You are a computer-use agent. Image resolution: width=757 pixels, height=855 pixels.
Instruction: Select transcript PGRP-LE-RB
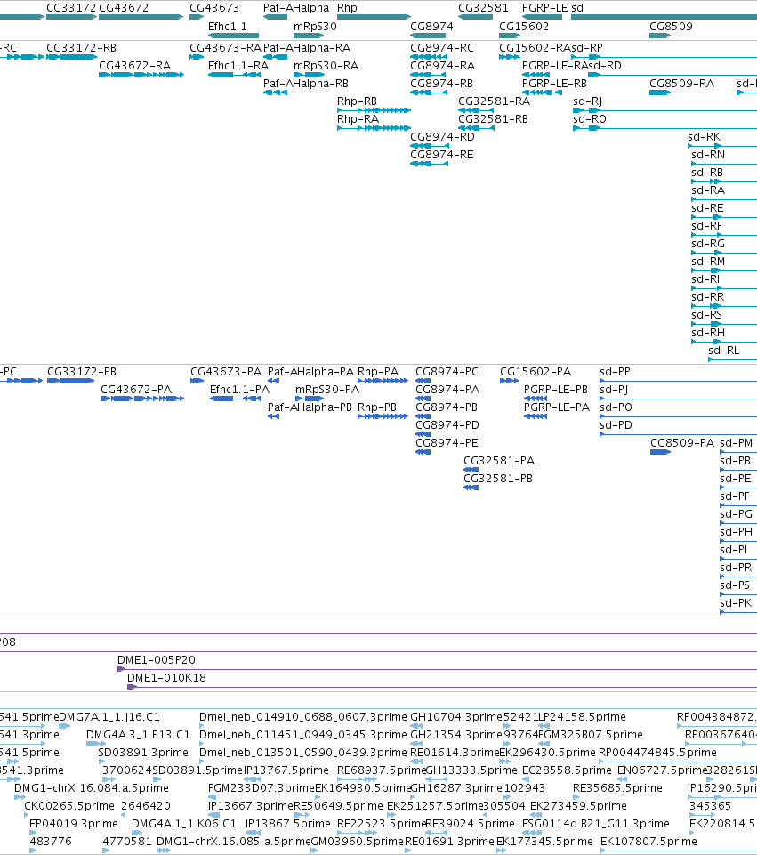coord(554,84)
